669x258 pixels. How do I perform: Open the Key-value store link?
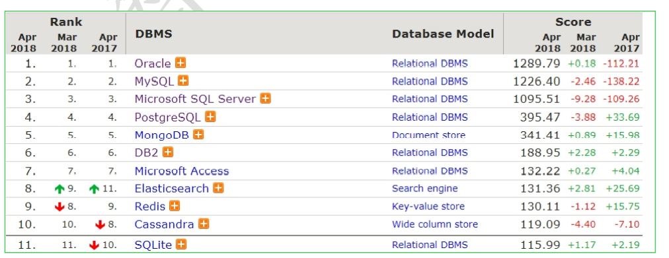coord(428,207)
